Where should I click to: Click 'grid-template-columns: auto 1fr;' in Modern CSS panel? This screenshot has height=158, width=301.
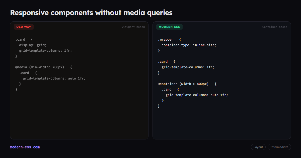(x=197, y=95)
